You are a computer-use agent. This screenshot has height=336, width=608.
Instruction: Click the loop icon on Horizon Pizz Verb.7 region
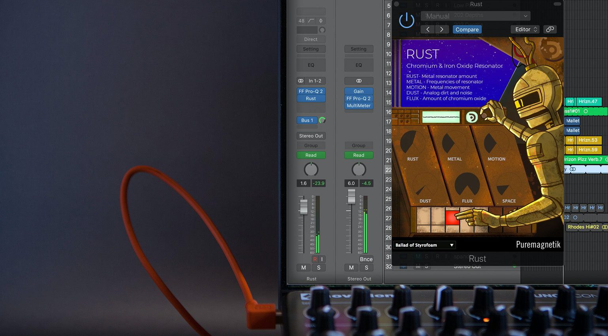coord(606,159)
